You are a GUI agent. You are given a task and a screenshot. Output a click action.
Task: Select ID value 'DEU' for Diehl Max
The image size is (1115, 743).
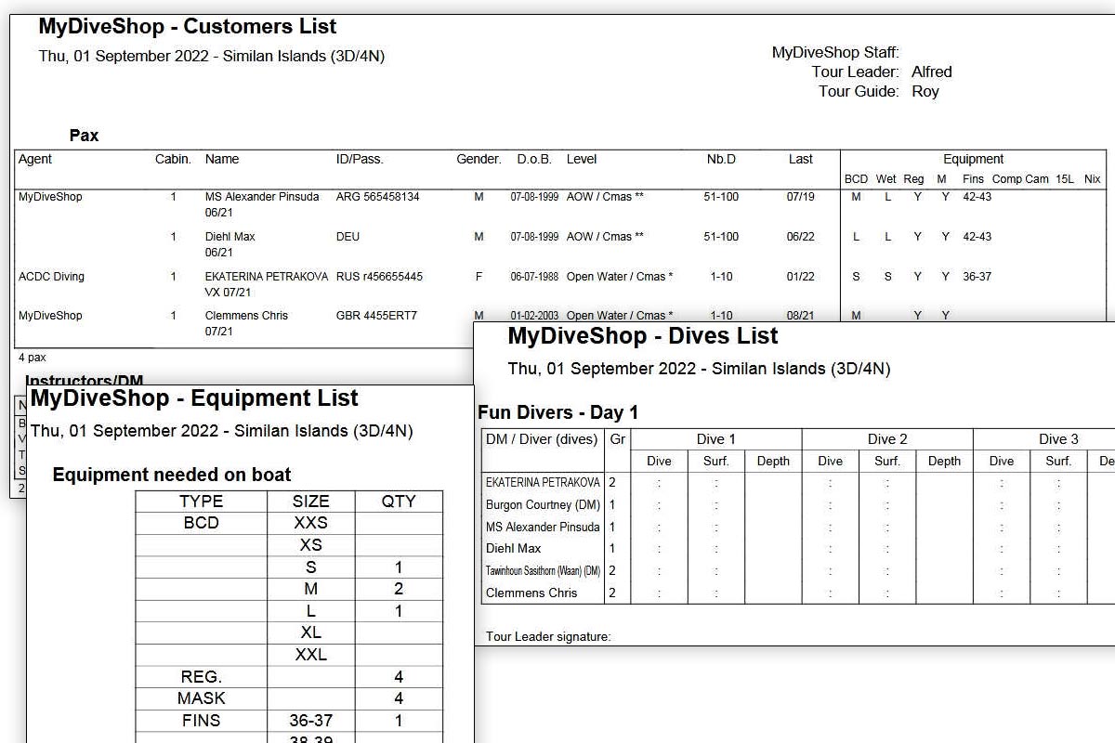coord(348,237)
